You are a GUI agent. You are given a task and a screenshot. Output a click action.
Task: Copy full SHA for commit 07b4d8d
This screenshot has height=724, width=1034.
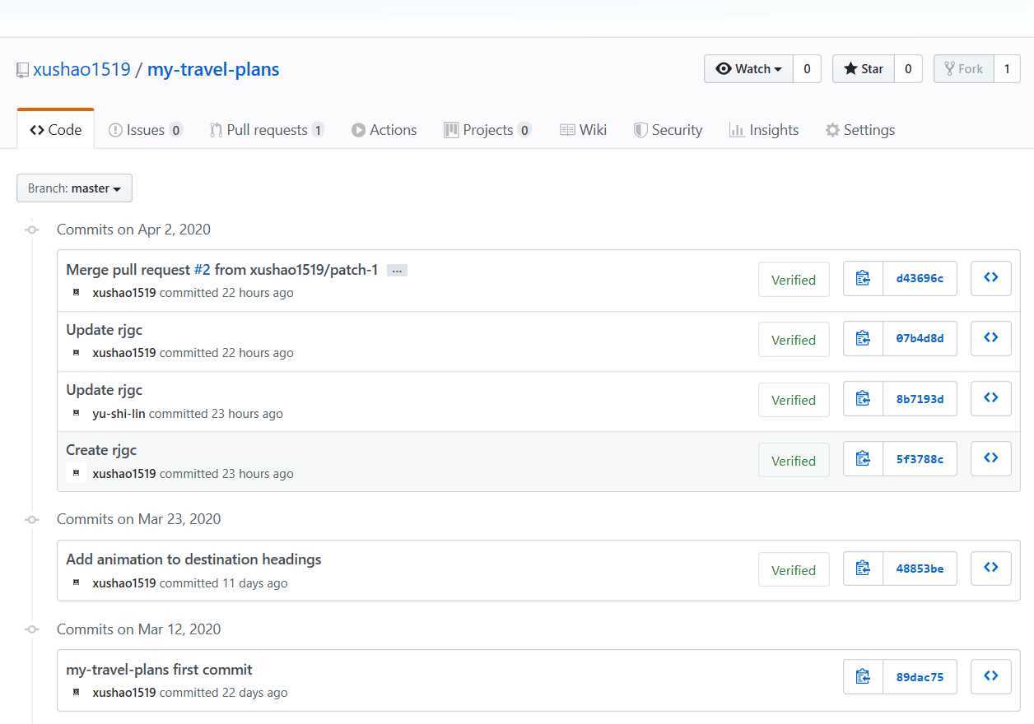tap(863, 338)
